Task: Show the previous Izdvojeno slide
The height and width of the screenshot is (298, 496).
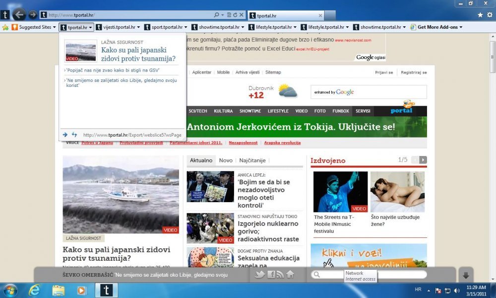Action: 415,160
